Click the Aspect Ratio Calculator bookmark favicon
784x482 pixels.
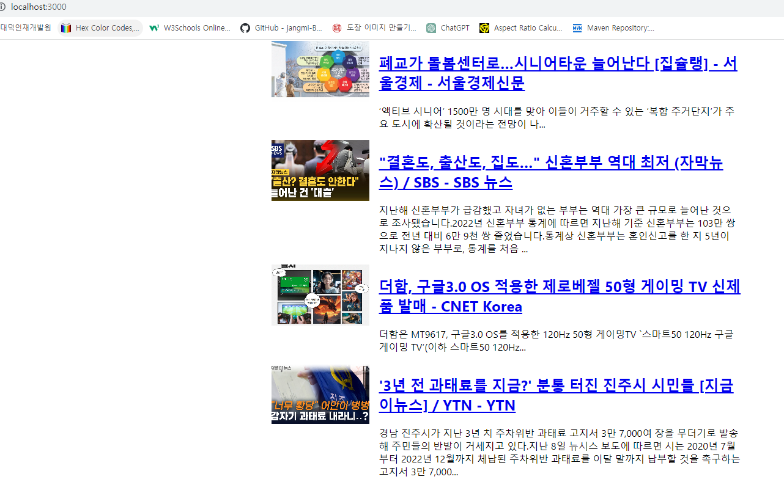484,28
